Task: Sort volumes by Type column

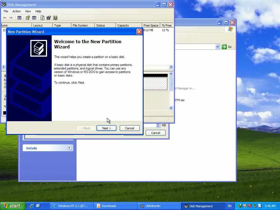Action: [62, 25]
